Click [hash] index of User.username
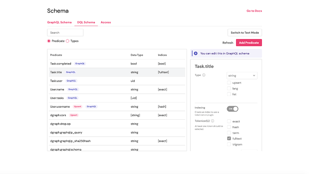The image size is (309, 174). point(162,107)
